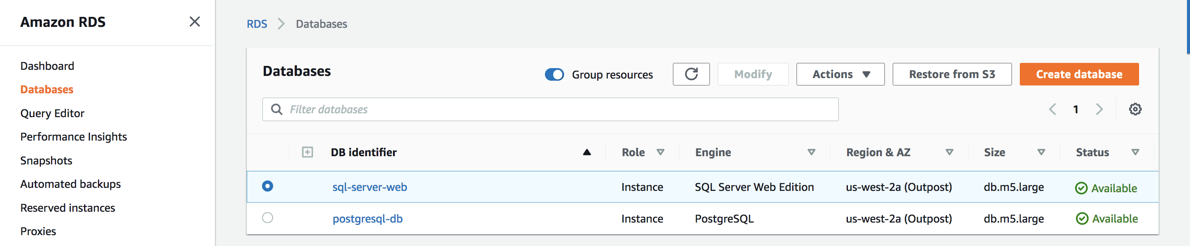Open the postgresql-db database link
The width and height of the screenshot is (1190, 246).
coord(367,219)
